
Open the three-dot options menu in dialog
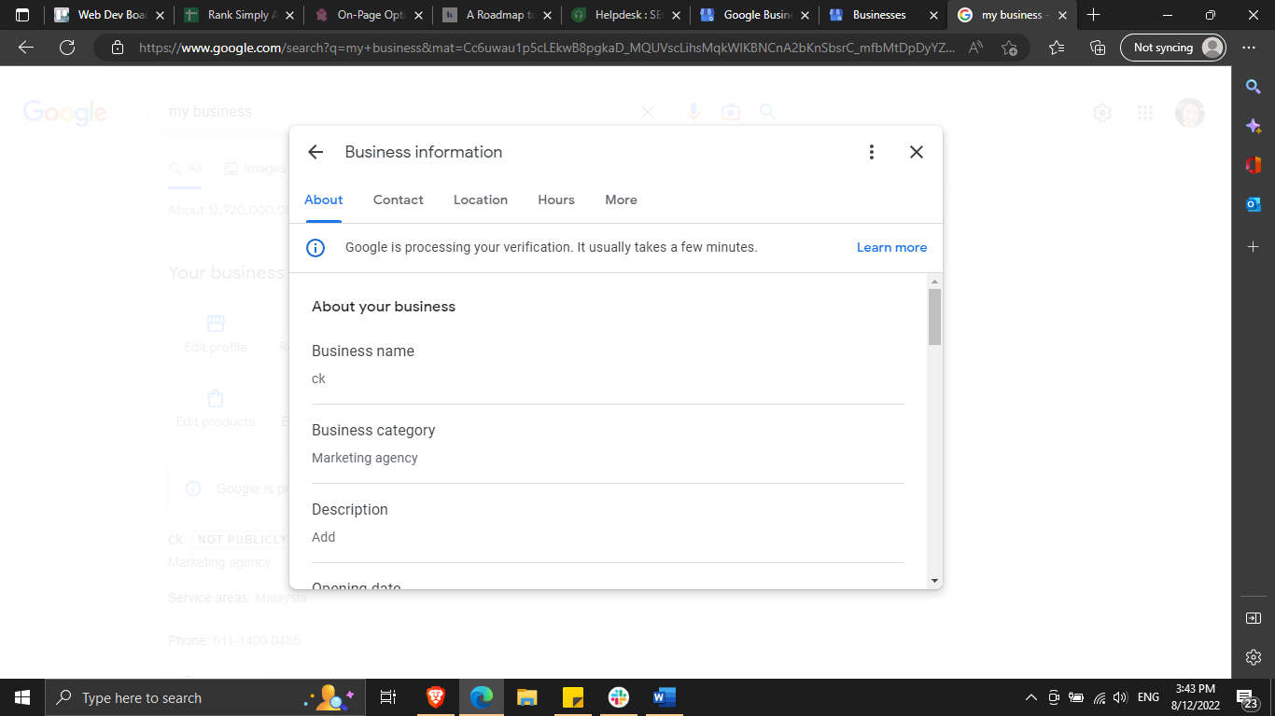pos(871,152)
